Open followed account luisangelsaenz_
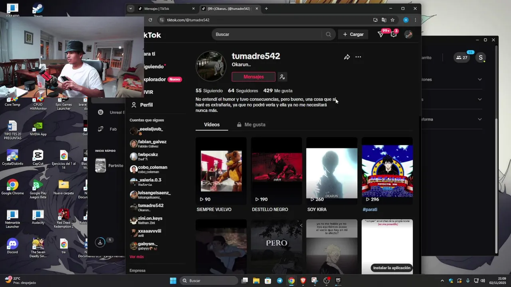 point(150,195)
